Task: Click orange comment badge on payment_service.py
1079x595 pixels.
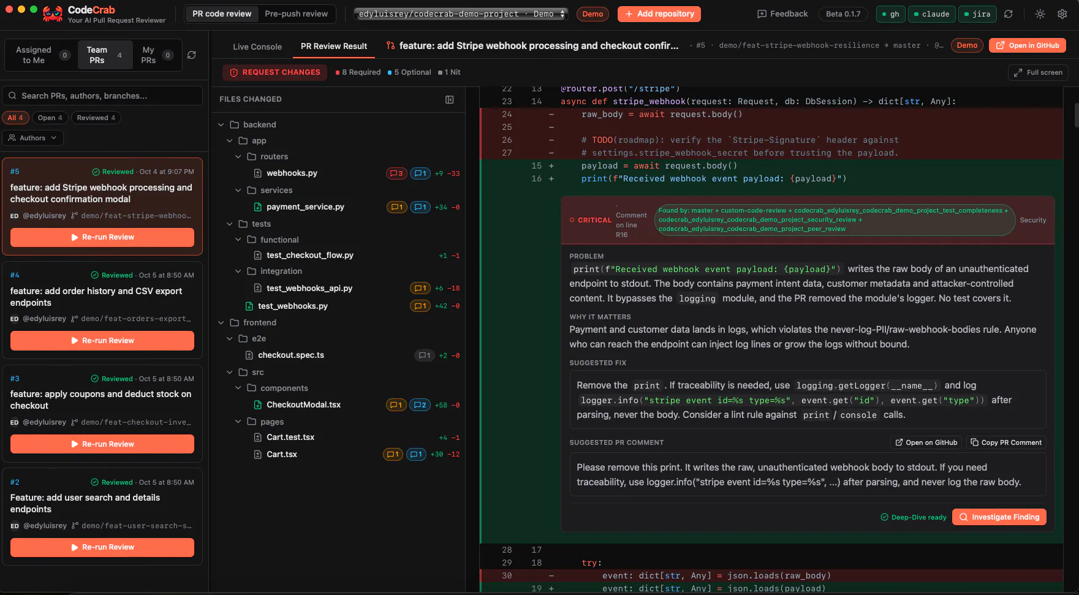Action: 396,207
